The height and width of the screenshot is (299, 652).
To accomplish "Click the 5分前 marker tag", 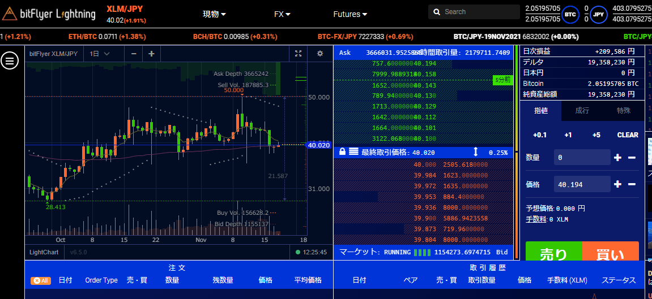I will click(502, 80).
